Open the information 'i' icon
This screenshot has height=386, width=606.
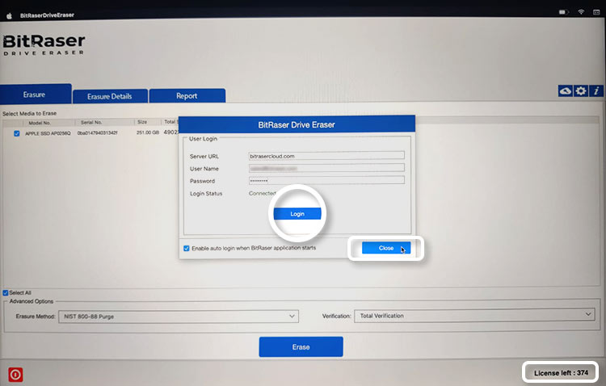[x=596, y=91]
